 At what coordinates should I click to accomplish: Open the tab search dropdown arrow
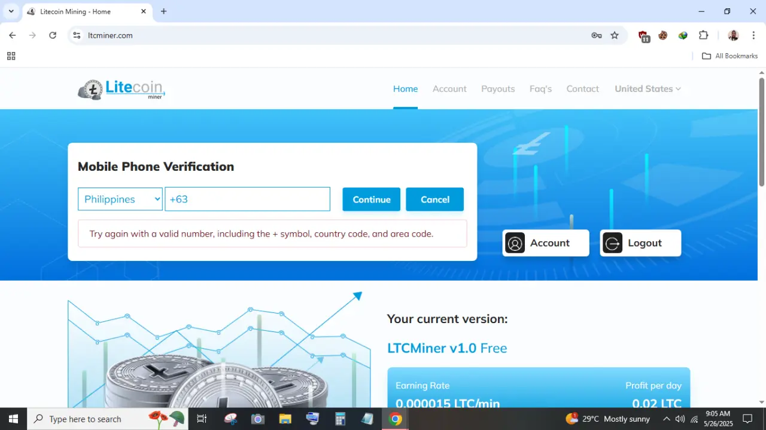(x=11, y=11)
